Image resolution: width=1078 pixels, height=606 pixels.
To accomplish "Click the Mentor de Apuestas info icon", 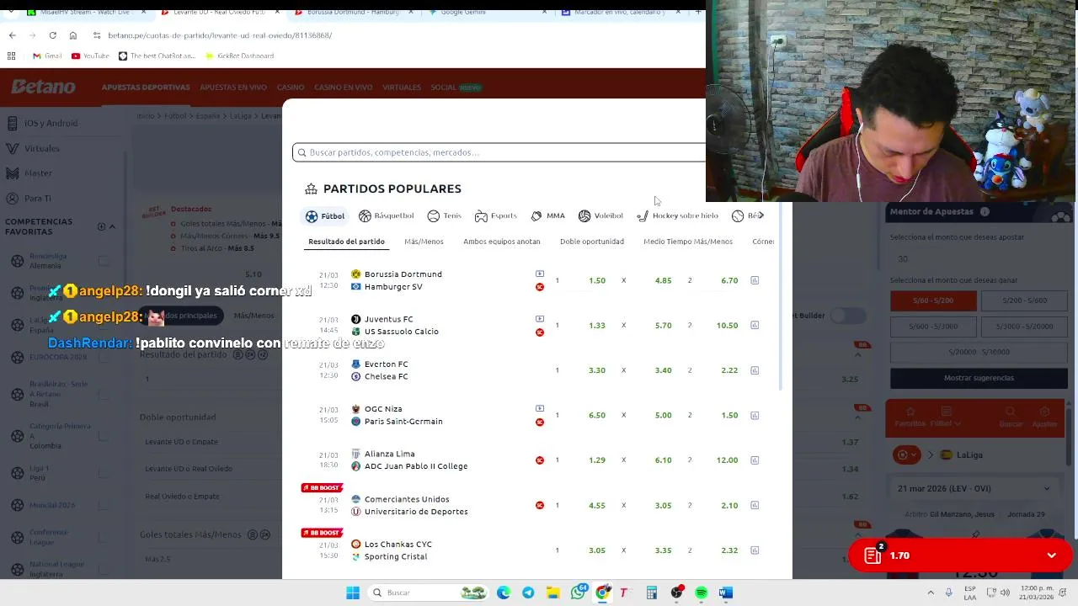I will [985, 211].
